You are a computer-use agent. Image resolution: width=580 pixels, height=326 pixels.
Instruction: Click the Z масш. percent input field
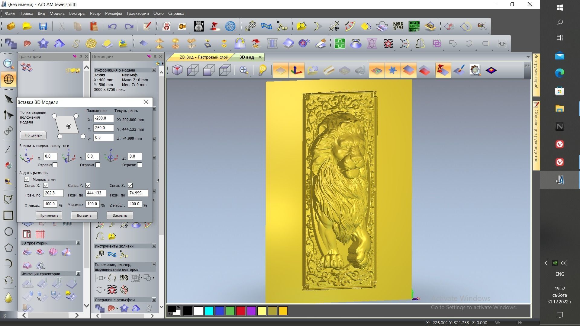[x=135, y=204]
